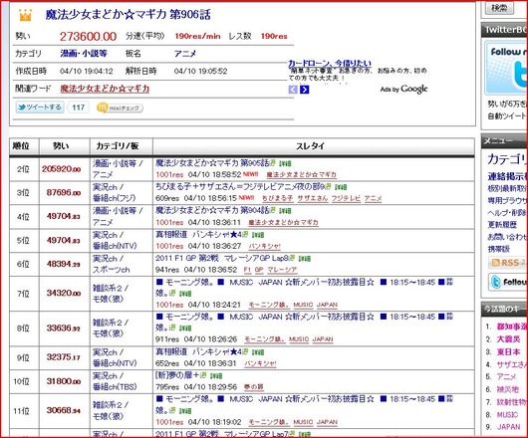Viewport: 528px width, 438px height.
Task: Click sidebar menu link 専用ブラウザ
Action: [x=507, y=200]
